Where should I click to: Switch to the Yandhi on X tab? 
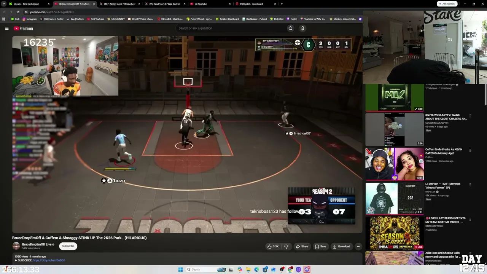[165, 4]
